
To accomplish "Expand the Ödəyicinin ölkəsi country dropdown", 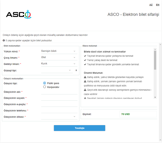I will tap(59, 117).
